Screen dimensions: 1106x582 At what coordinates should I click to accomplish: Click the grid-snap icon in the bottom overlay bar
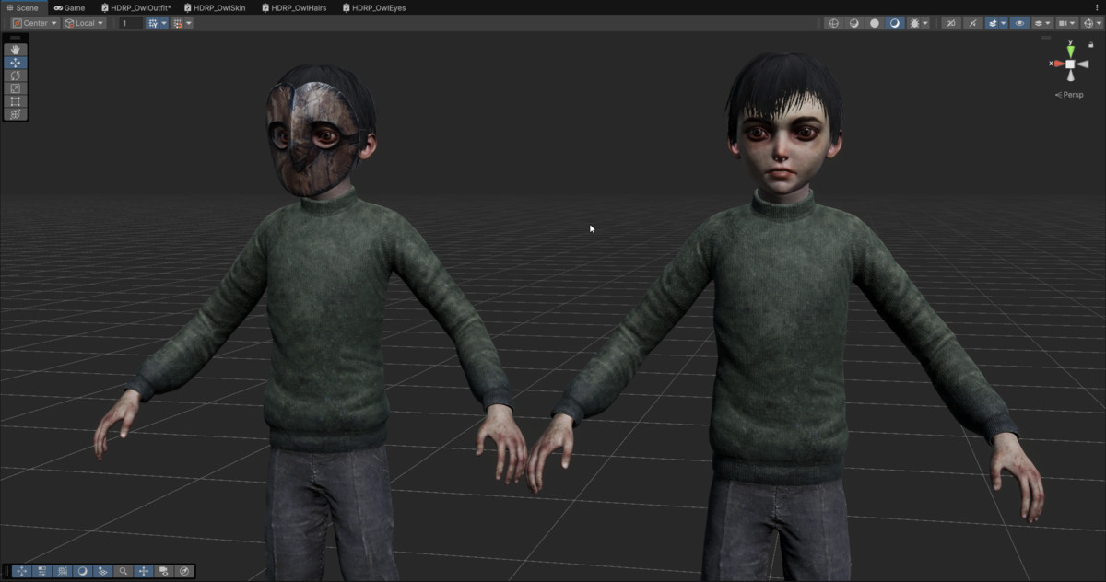coord(62,571)
